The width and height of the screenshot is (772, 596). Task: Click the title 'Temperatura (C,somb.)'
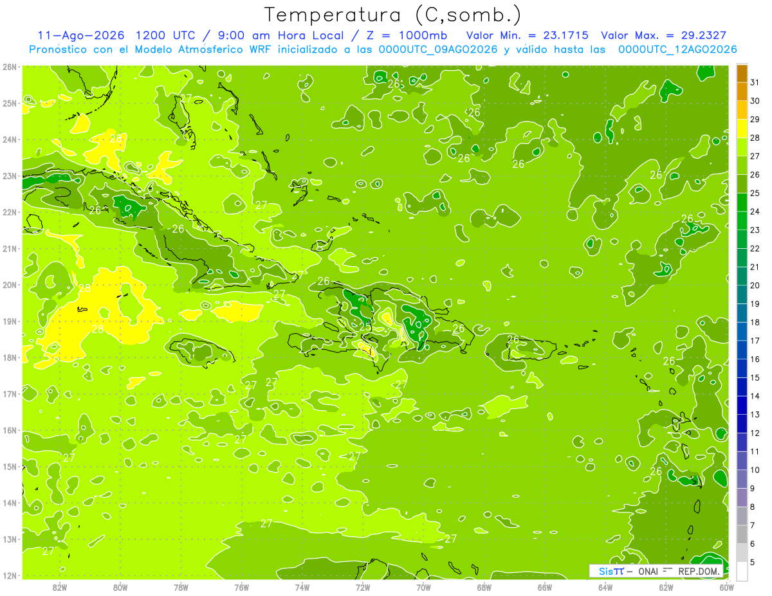click(x=392, y=15)
